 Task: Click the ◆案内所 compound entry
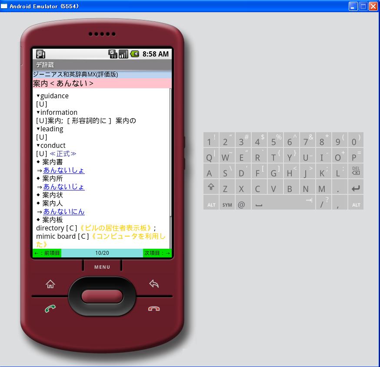[50, 178]
